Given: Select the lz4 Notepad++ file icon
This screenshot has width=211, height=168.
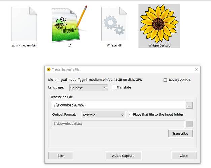Looking at the screenshot, I should 69,24.
